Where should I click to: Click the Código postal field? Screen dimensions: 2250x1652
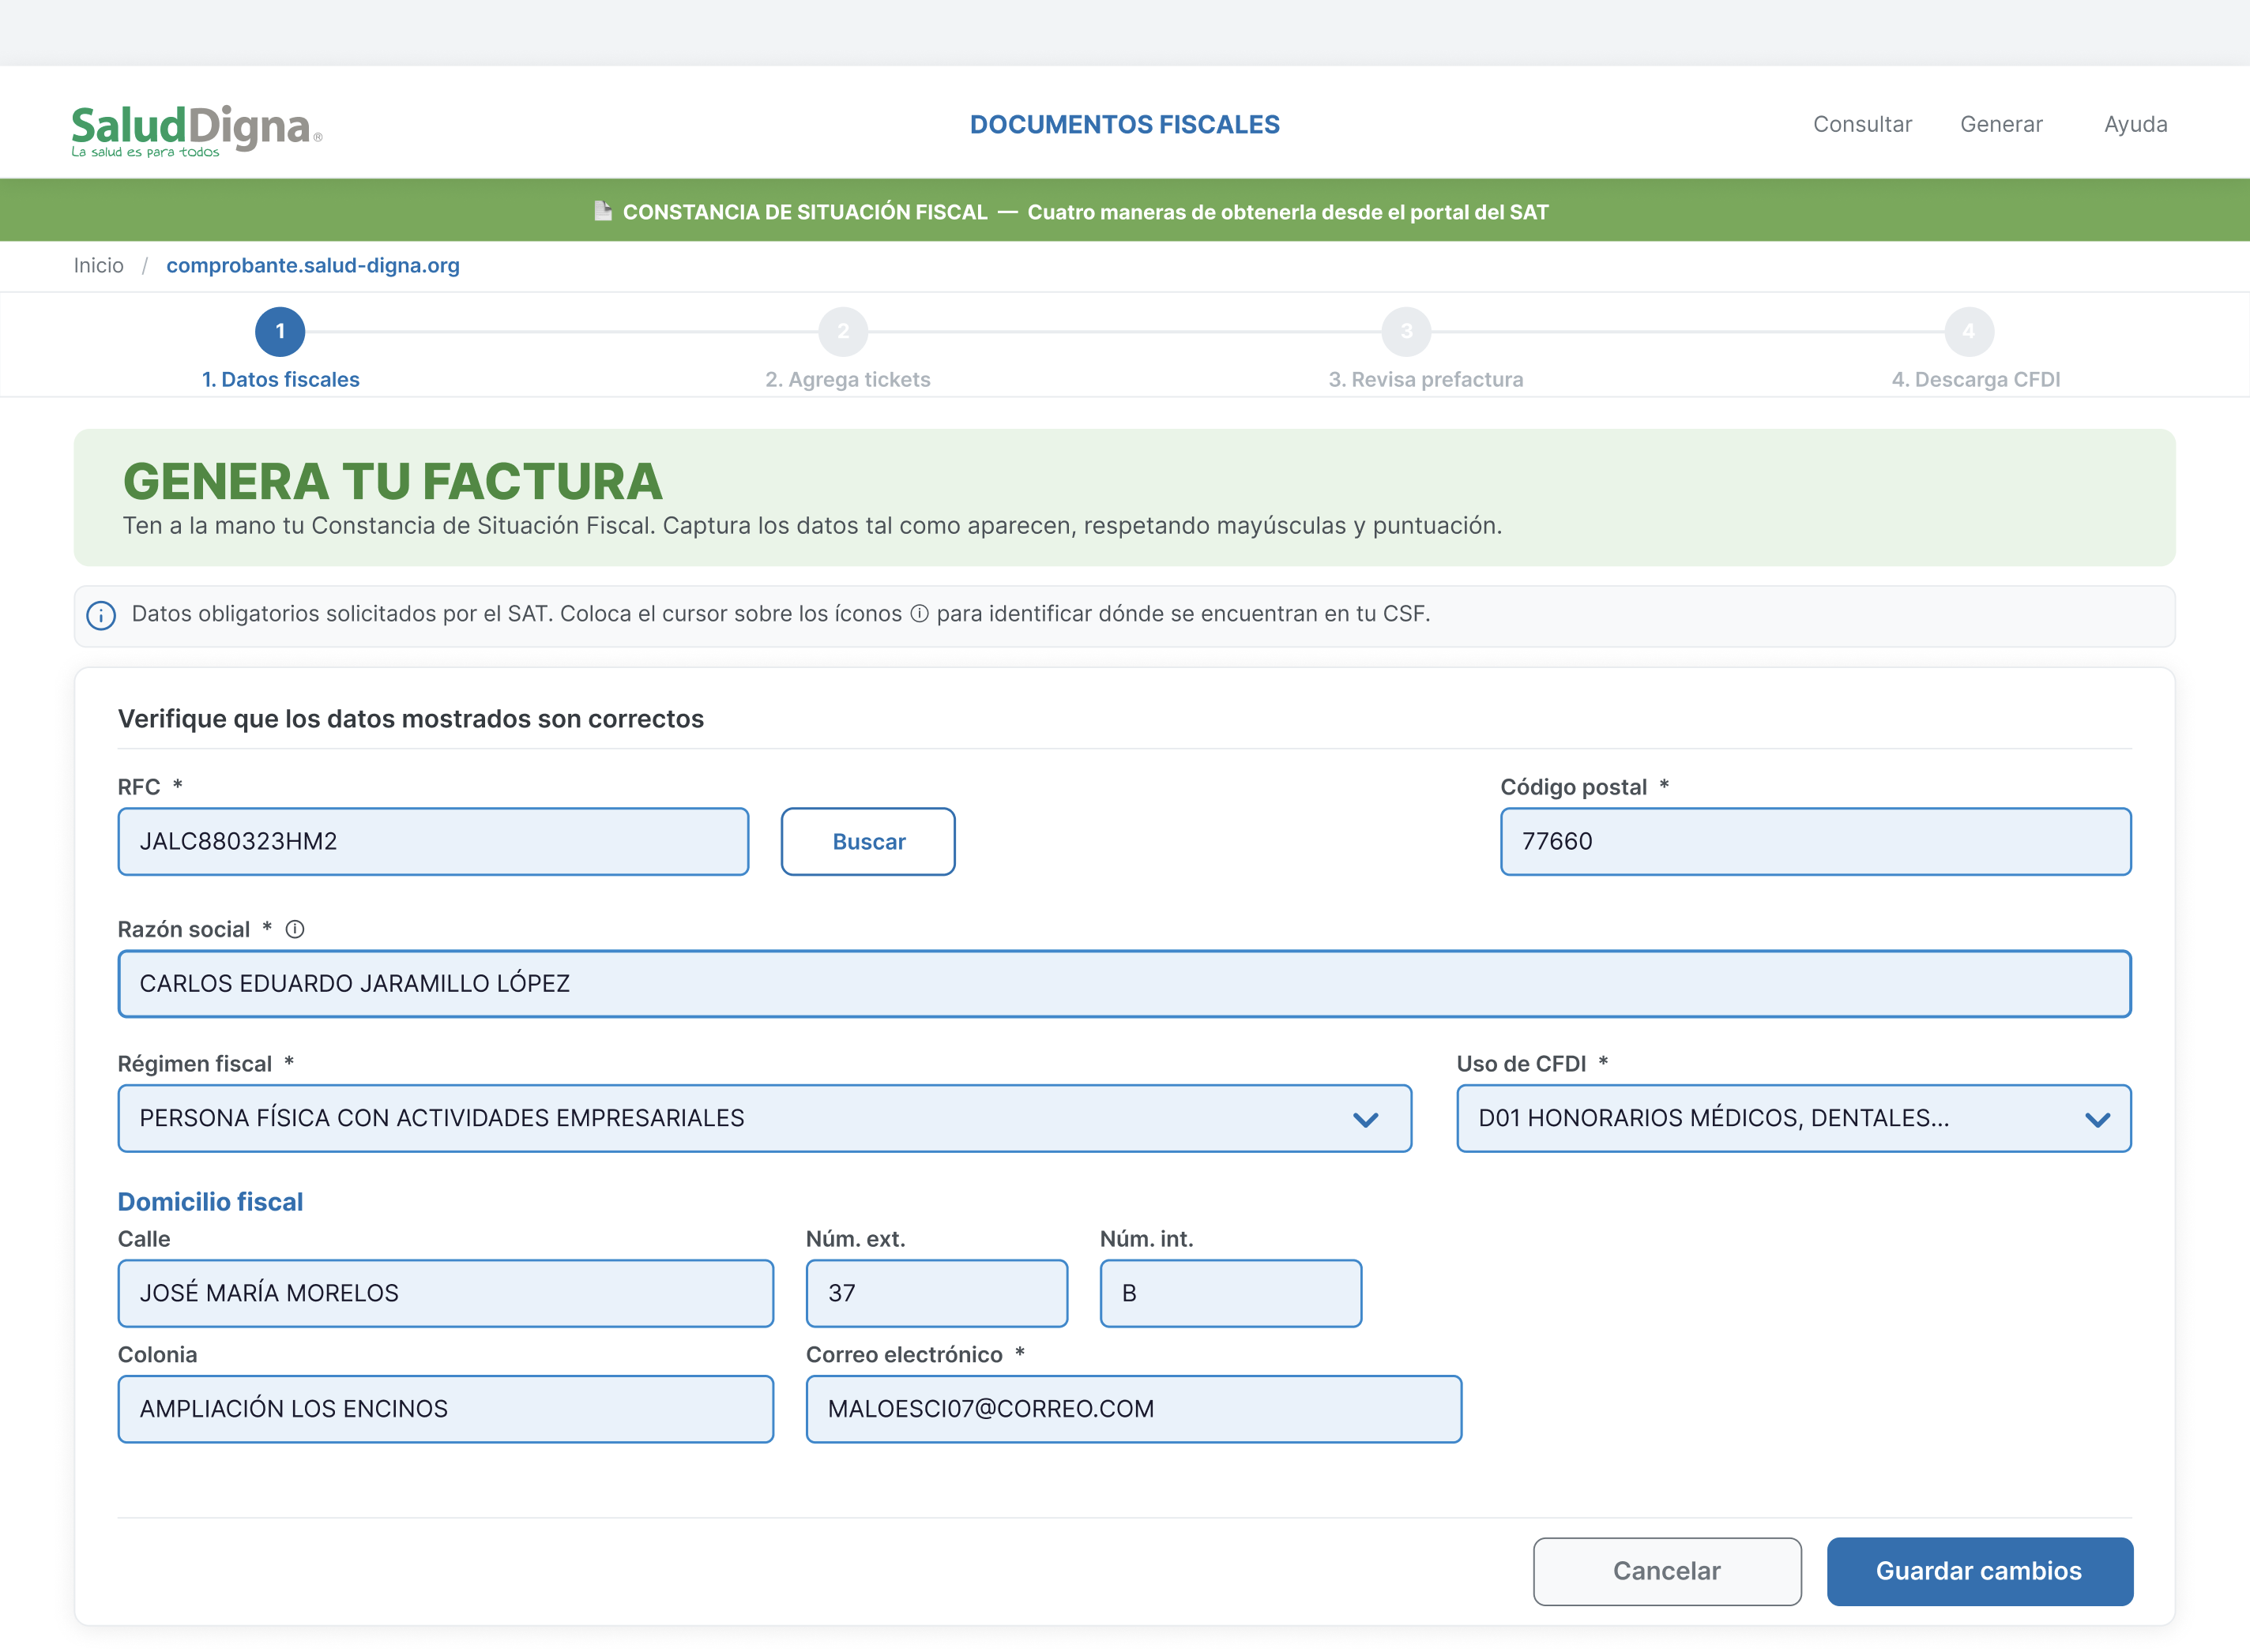(x=1815, y=842)
